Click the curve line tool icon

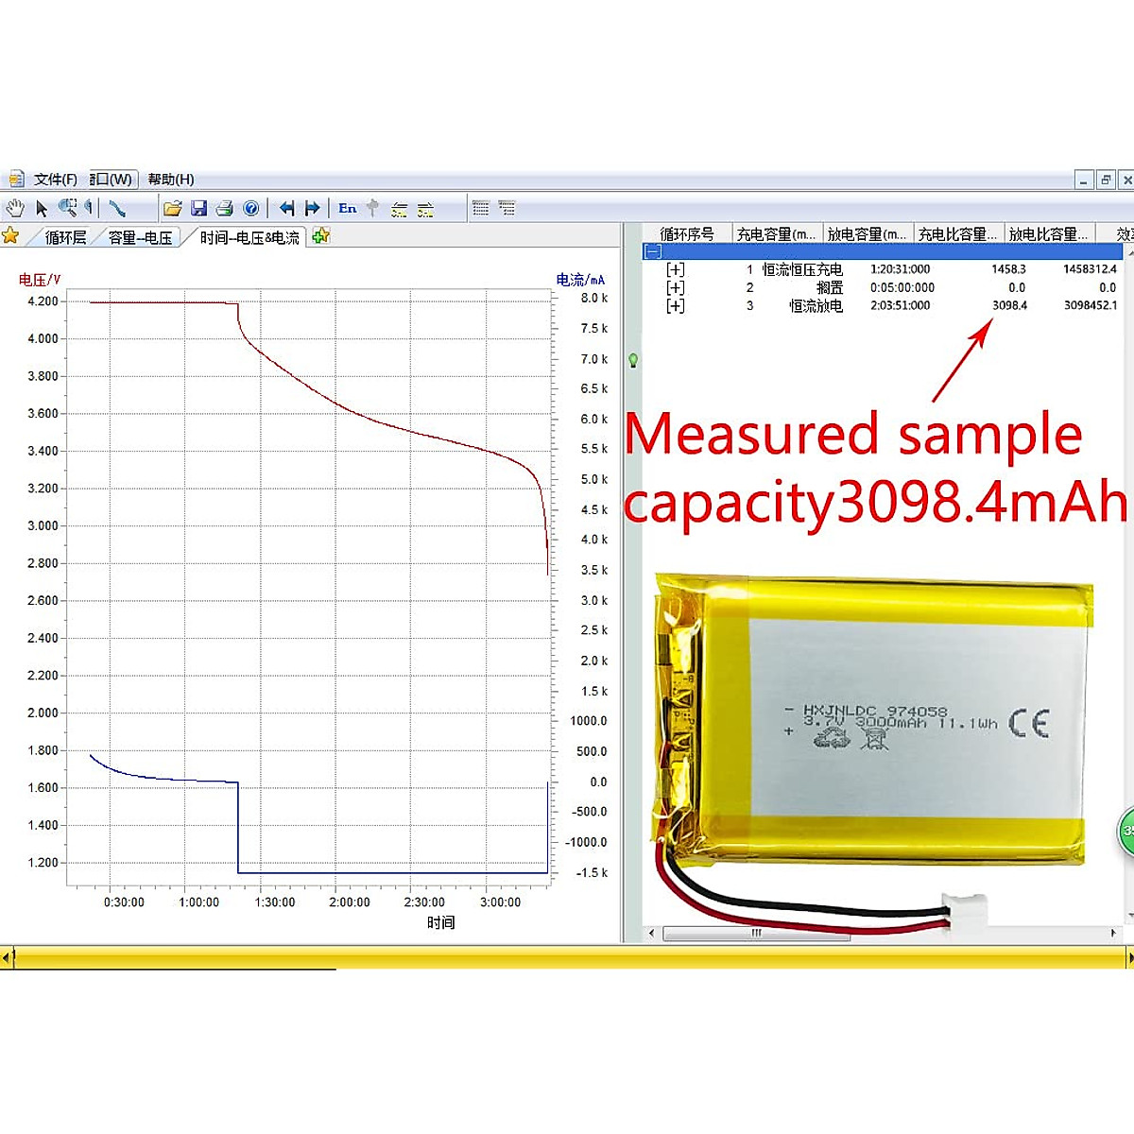(x=117, y=208)
